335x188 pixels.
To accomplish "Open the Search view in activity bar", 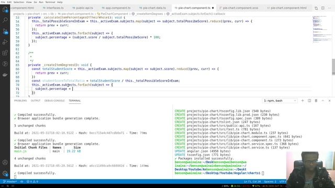I will click(x=5, y=20).
